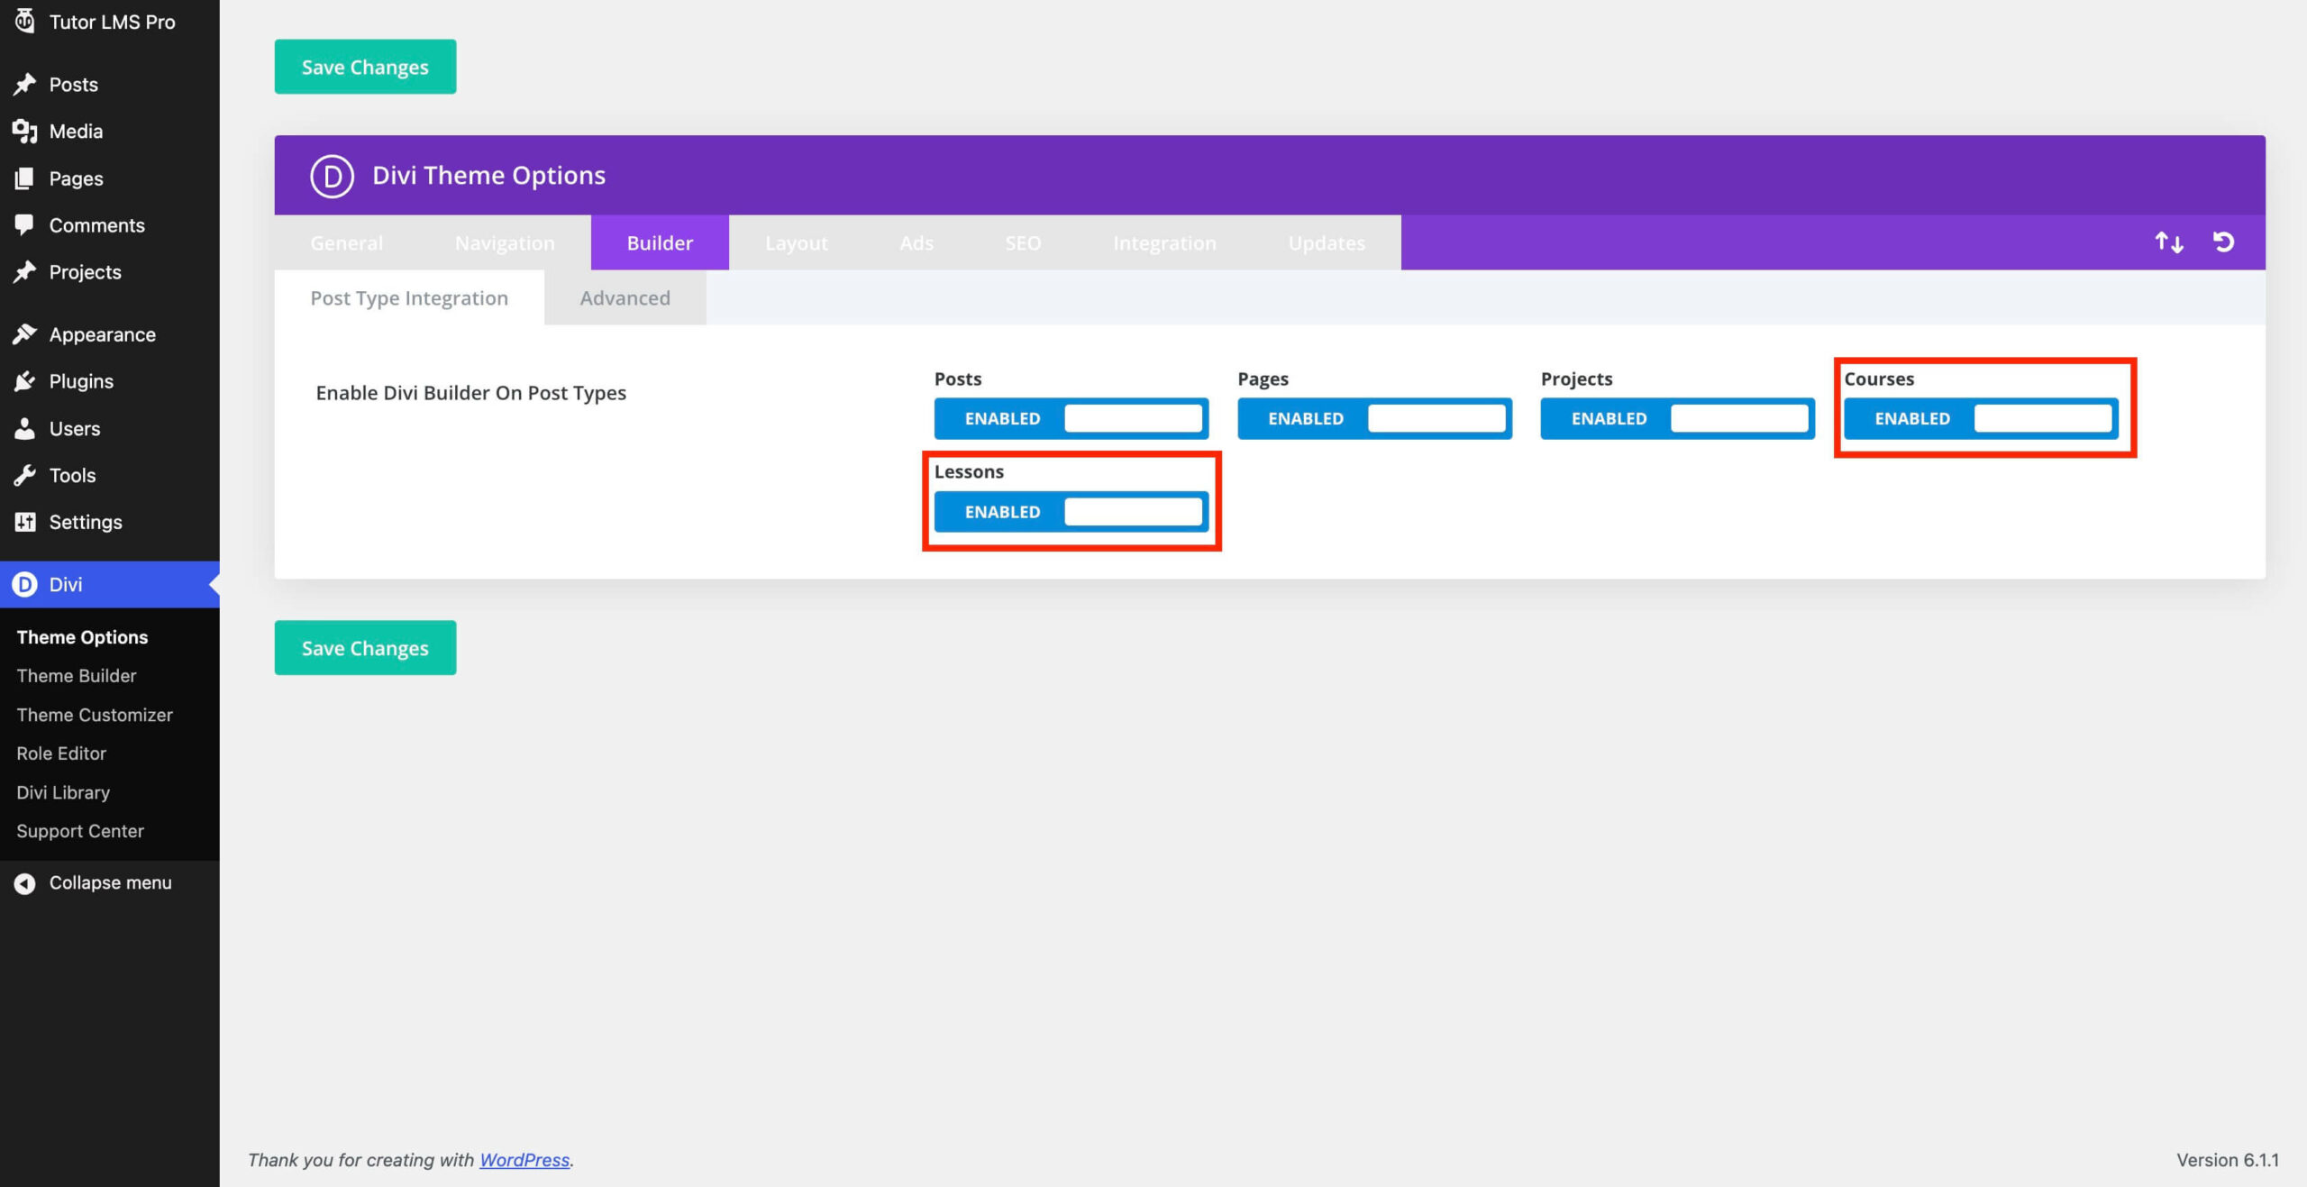Open Appearance in sidebar menu

pos(110,334)
